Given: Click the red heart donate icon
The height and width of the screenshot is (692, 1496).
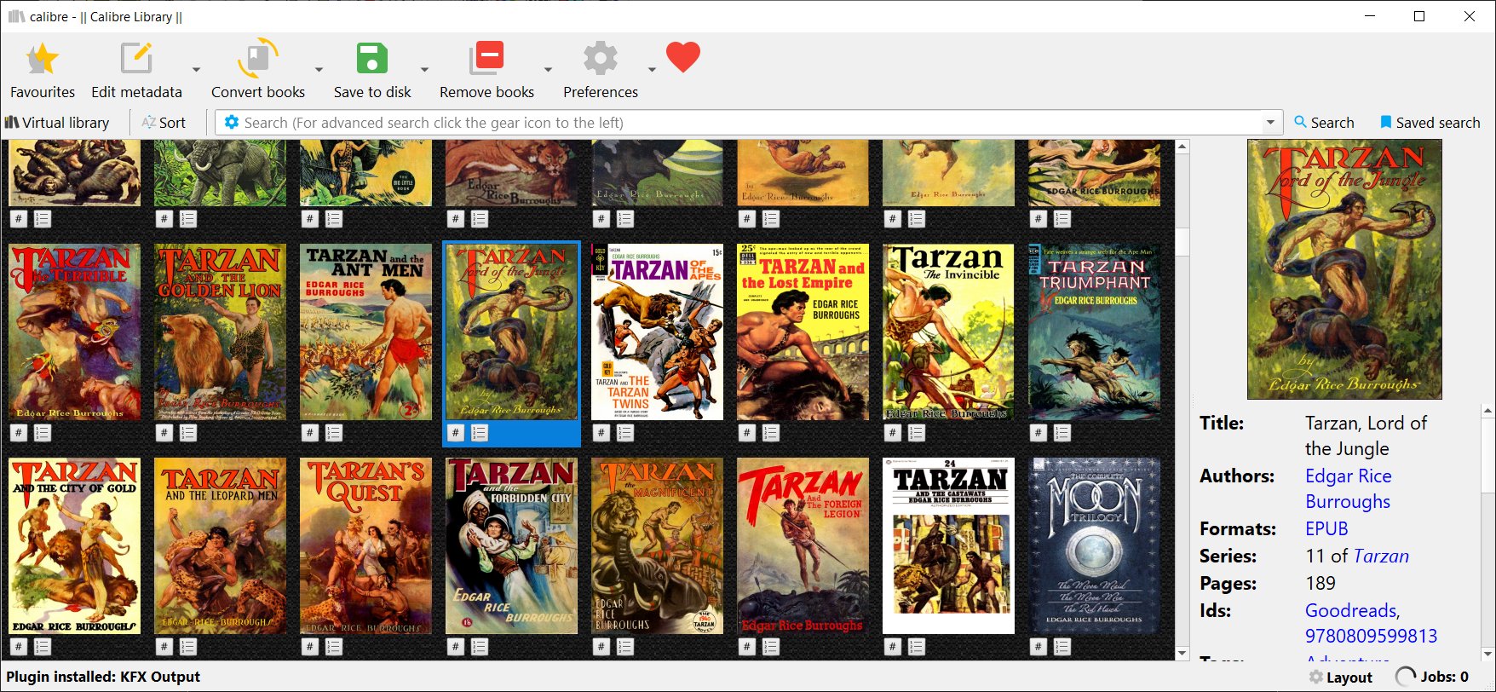Looking at the screenshot, I should (x=683, y=57).
